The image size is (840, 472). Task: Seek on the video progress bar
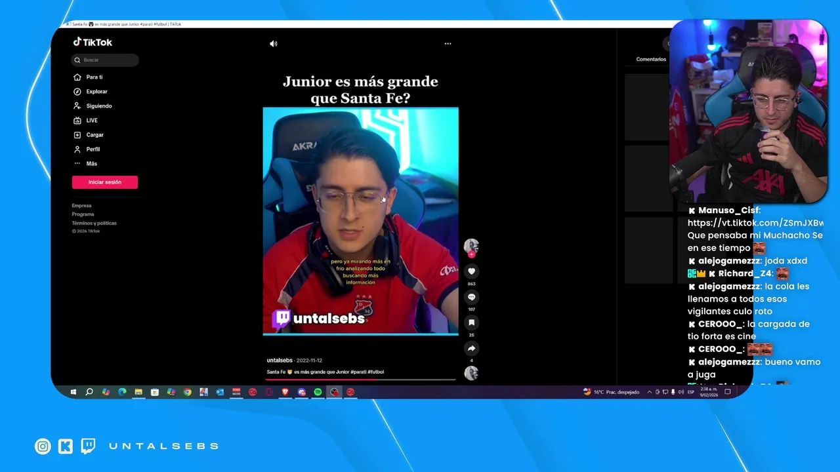click(x=360, y=379)
